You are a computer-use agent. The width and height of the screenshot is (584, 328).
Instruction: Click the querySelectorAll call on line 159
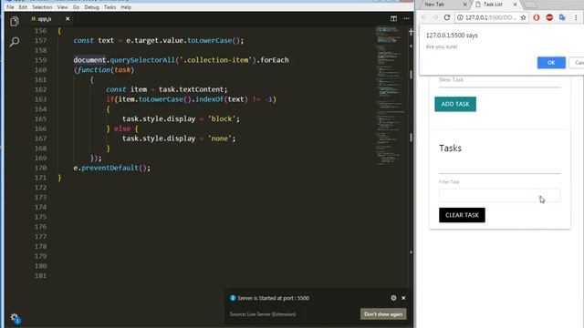(142, 60)
